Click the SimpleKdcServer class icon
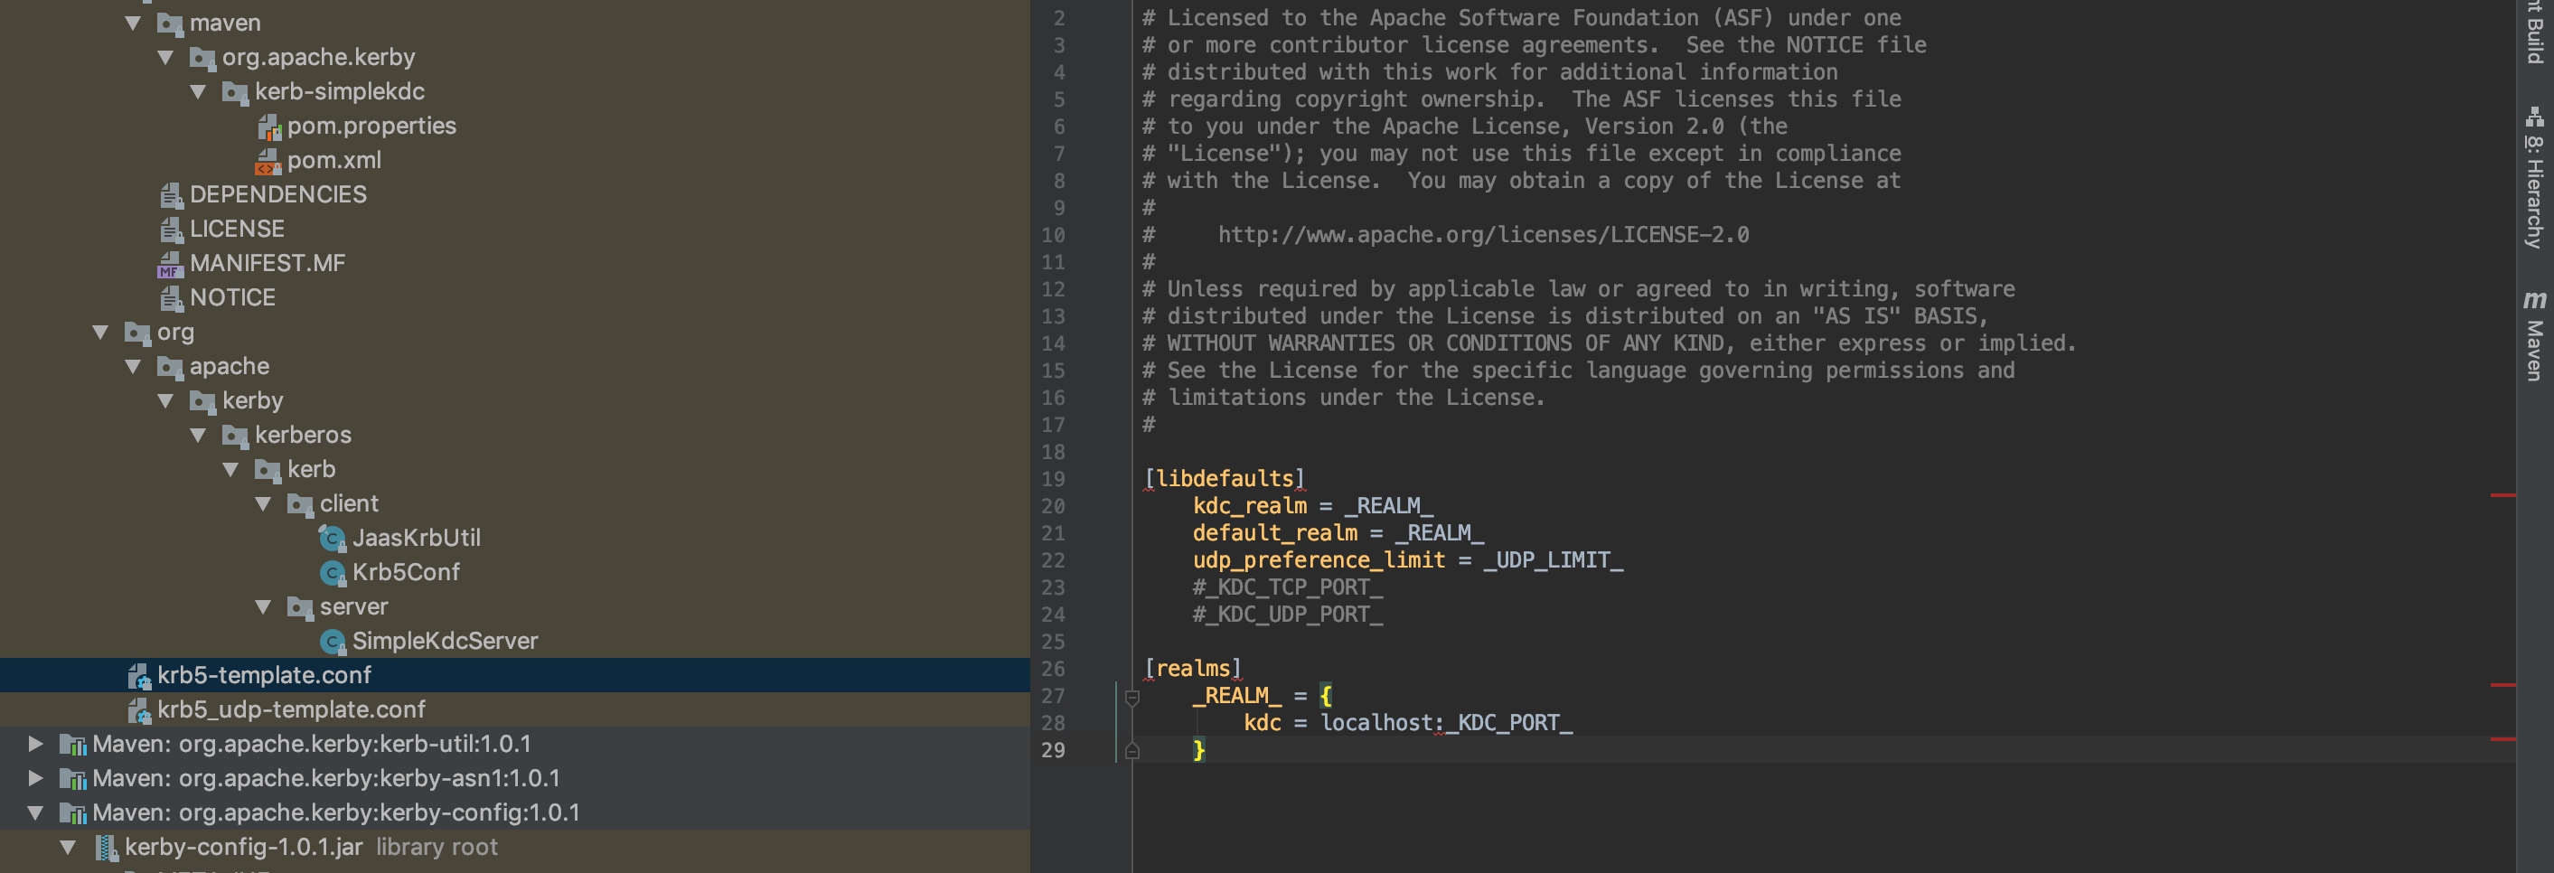2554x873 pixels. coord(333,641)
